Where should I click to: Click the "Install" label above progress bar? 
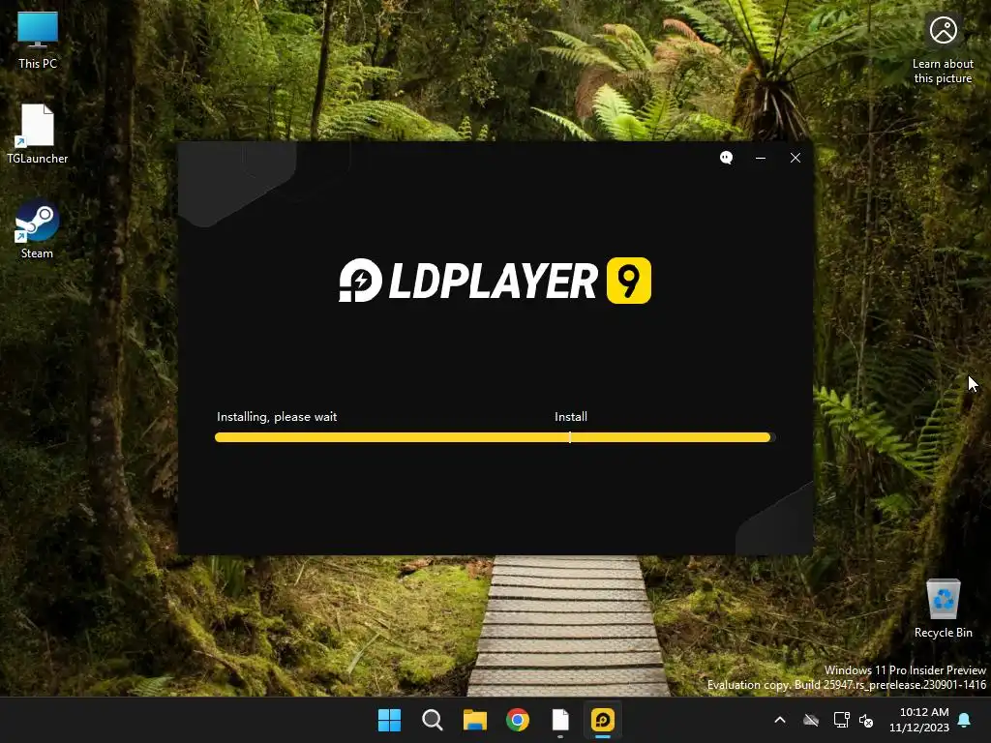click(x=571, y=417)
